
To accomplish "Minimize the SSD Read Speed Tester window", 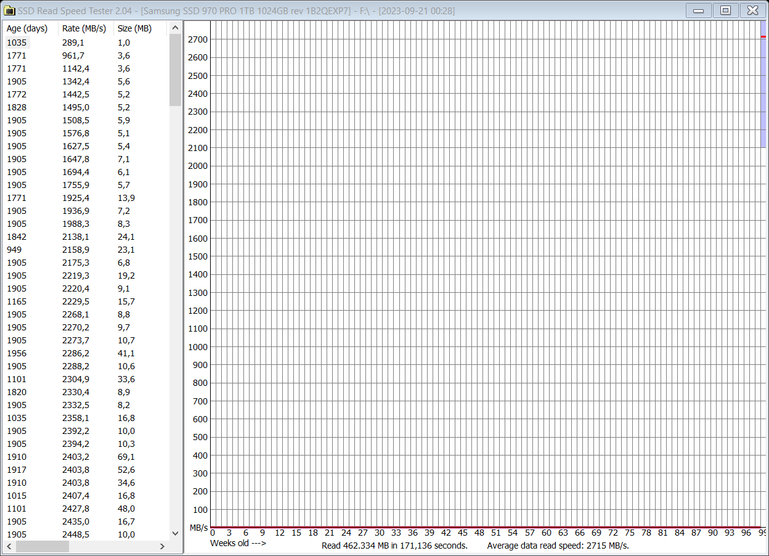I will 699,10.
